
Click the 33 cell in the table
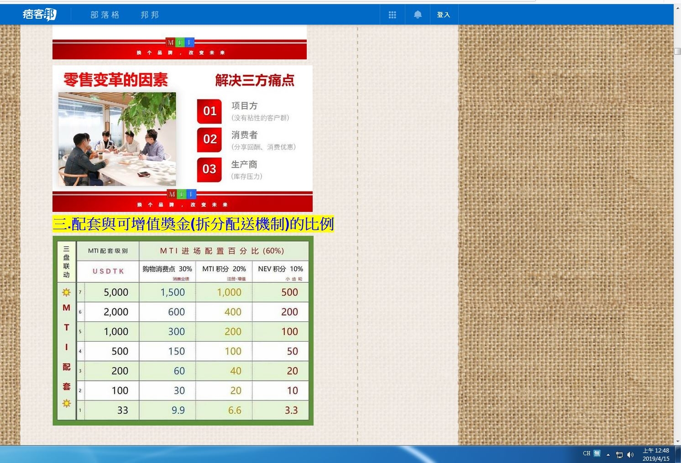[112, 410]
